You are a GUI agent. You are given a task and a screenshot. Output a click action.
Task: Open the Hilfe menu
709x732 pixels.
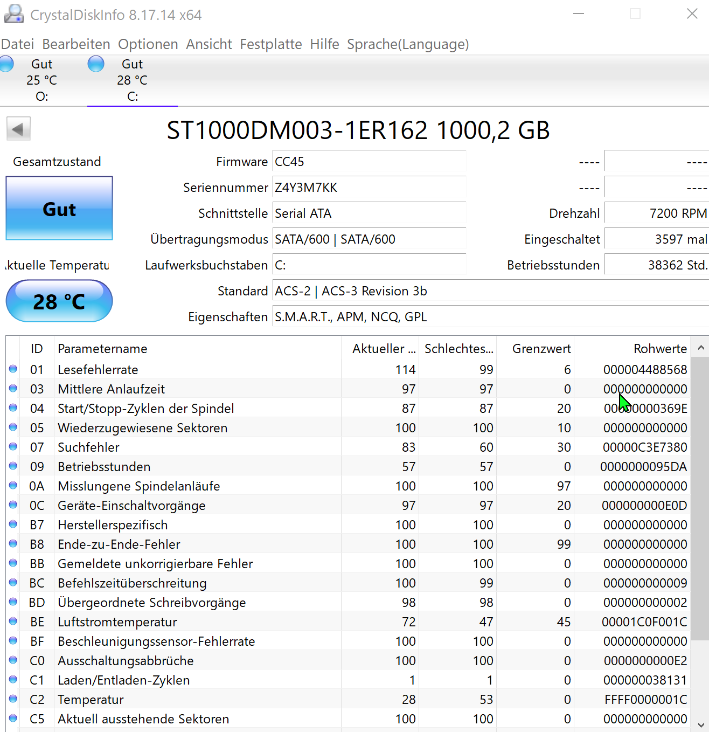point(324,44)
